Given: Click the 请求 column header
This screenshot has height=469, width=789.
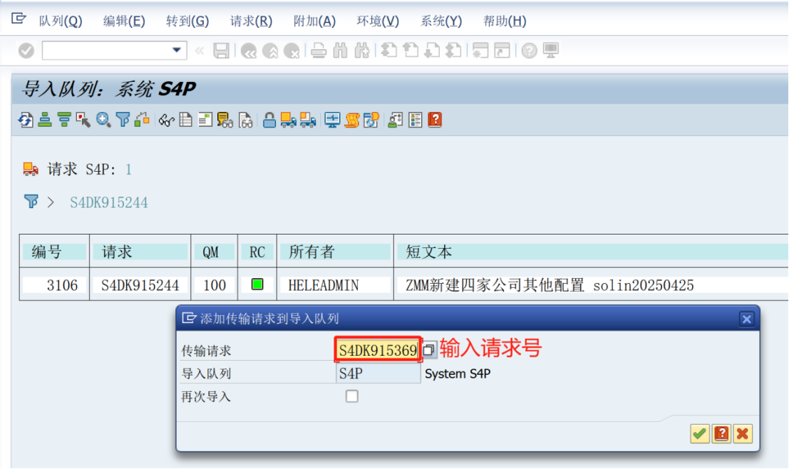Looking at the screenshot, I should click(x=140, y=252).
